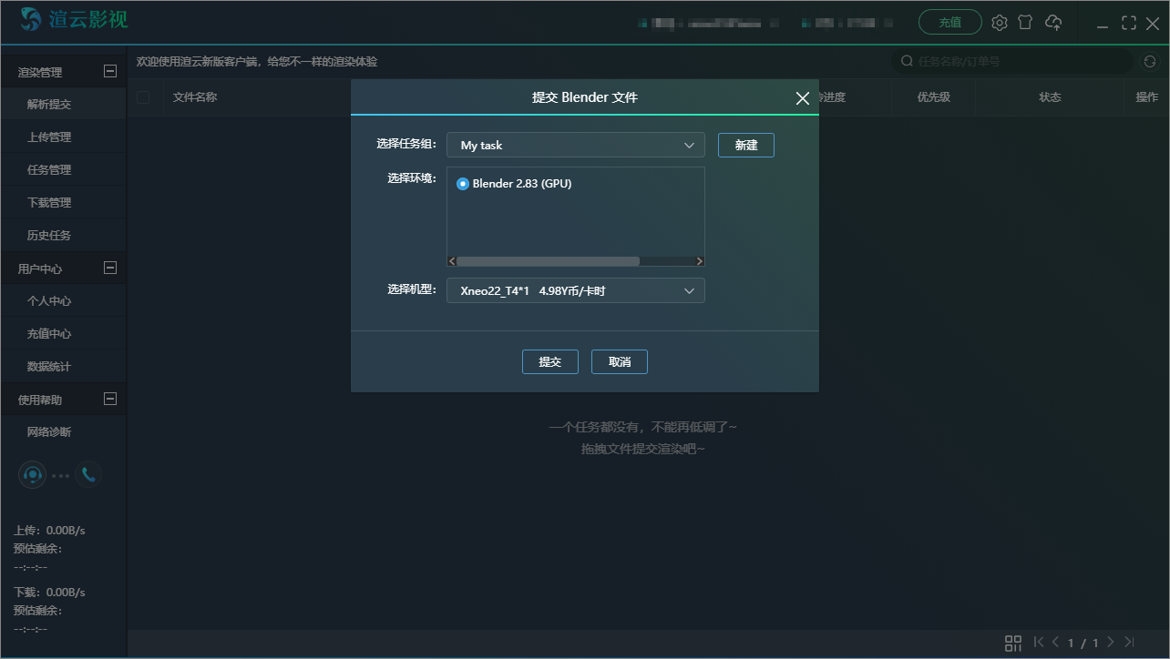Go to first page arrow
The image size is (1170, 659).
pyautogui.click(x=1039, y=643)
